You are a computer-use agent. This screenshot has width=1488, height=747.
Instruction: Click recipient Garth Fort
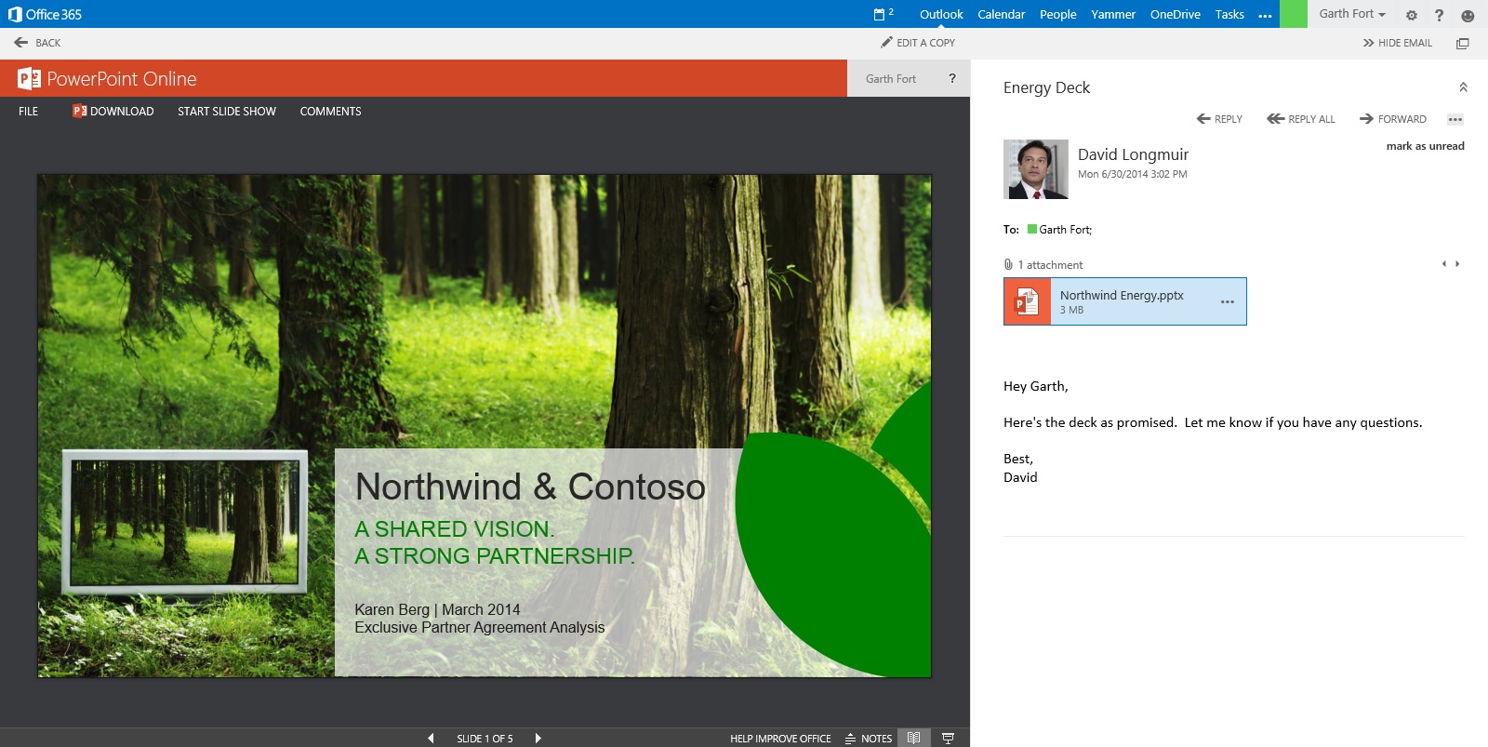point(1065,230)
